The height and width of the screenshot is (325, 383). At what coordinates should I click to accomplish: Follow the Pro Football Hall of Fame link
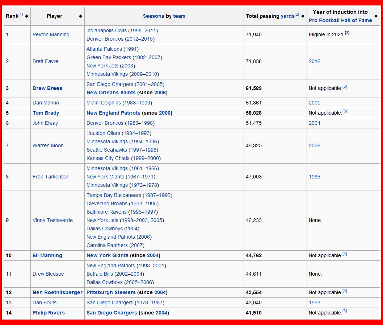click(x=340, y=20)
